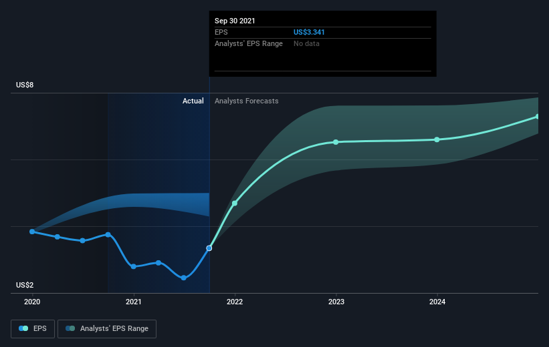Click the US$2 y-axis label
549x347 pixels.
pos(25,285)
